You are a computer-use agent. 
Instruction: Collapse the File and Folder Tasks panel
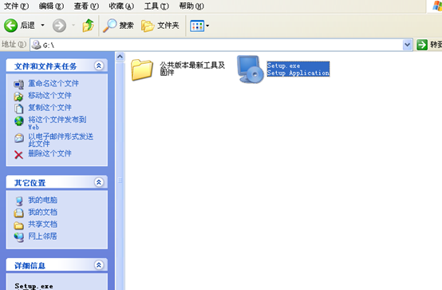(x=99, y=66)
